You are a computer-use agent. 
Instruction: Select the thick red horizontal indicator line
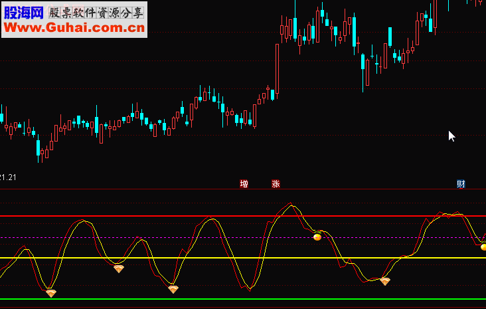[x=243, y=216]
